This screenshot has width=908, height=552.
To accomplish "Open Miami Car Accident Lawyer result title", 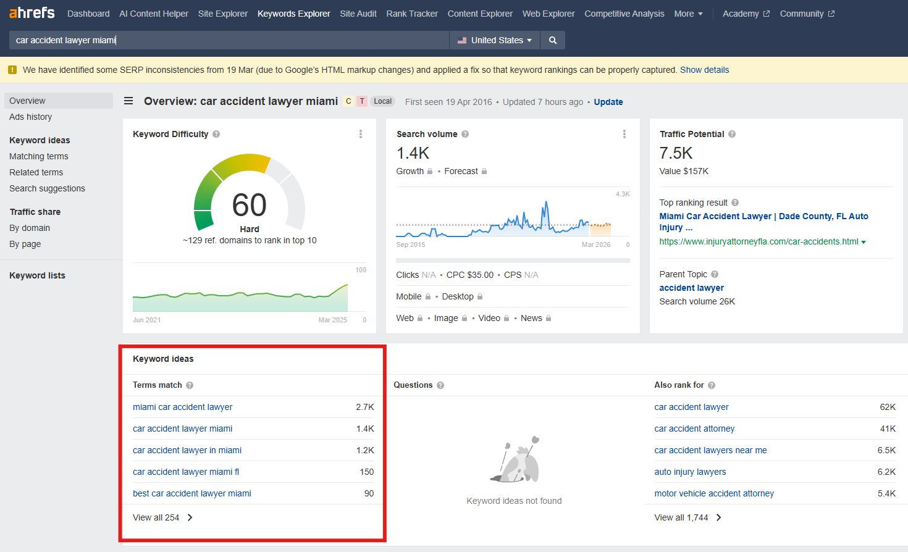I will [x=764, y=222].
